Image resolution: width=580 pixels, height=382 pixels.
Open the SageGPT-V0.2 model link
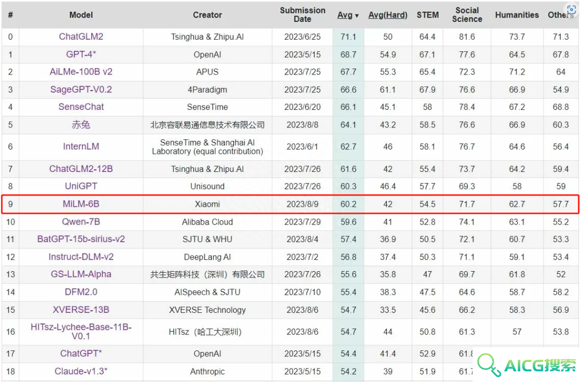81,89
